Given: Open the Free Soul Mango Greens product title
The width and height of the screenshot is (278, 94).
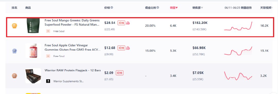Looking at the screenshot, I should tap(72, 22).
